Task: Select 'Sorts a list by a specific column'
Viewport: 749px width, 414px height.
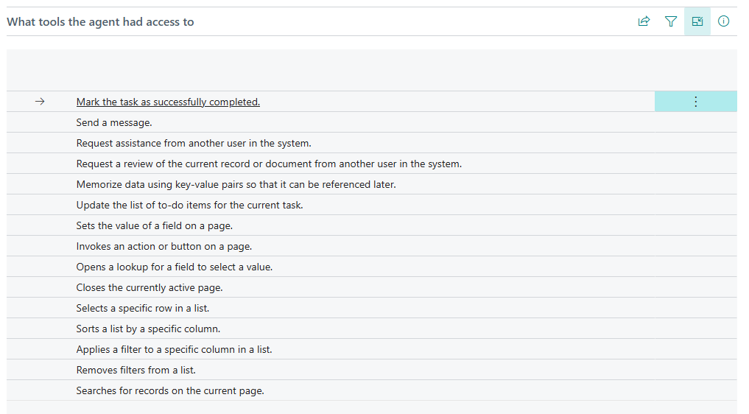Action: point(148,329)
